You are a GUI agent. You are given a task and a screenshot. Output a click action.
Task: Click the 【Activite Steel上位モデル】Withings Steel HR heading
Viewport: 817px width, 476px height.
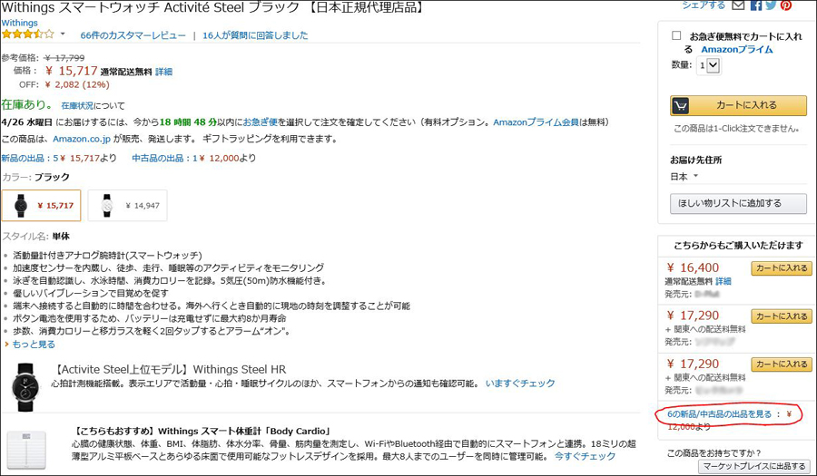coord(170,370)
